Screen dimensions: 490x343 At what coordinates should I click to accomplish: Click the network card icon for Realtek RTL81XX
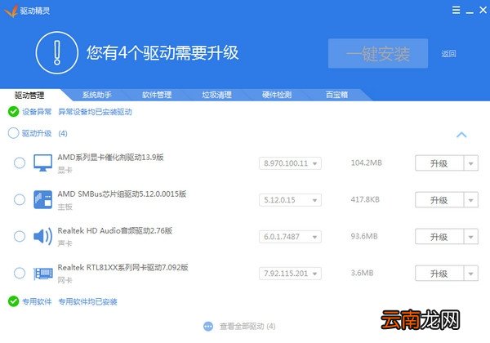(x=43, y=274)
